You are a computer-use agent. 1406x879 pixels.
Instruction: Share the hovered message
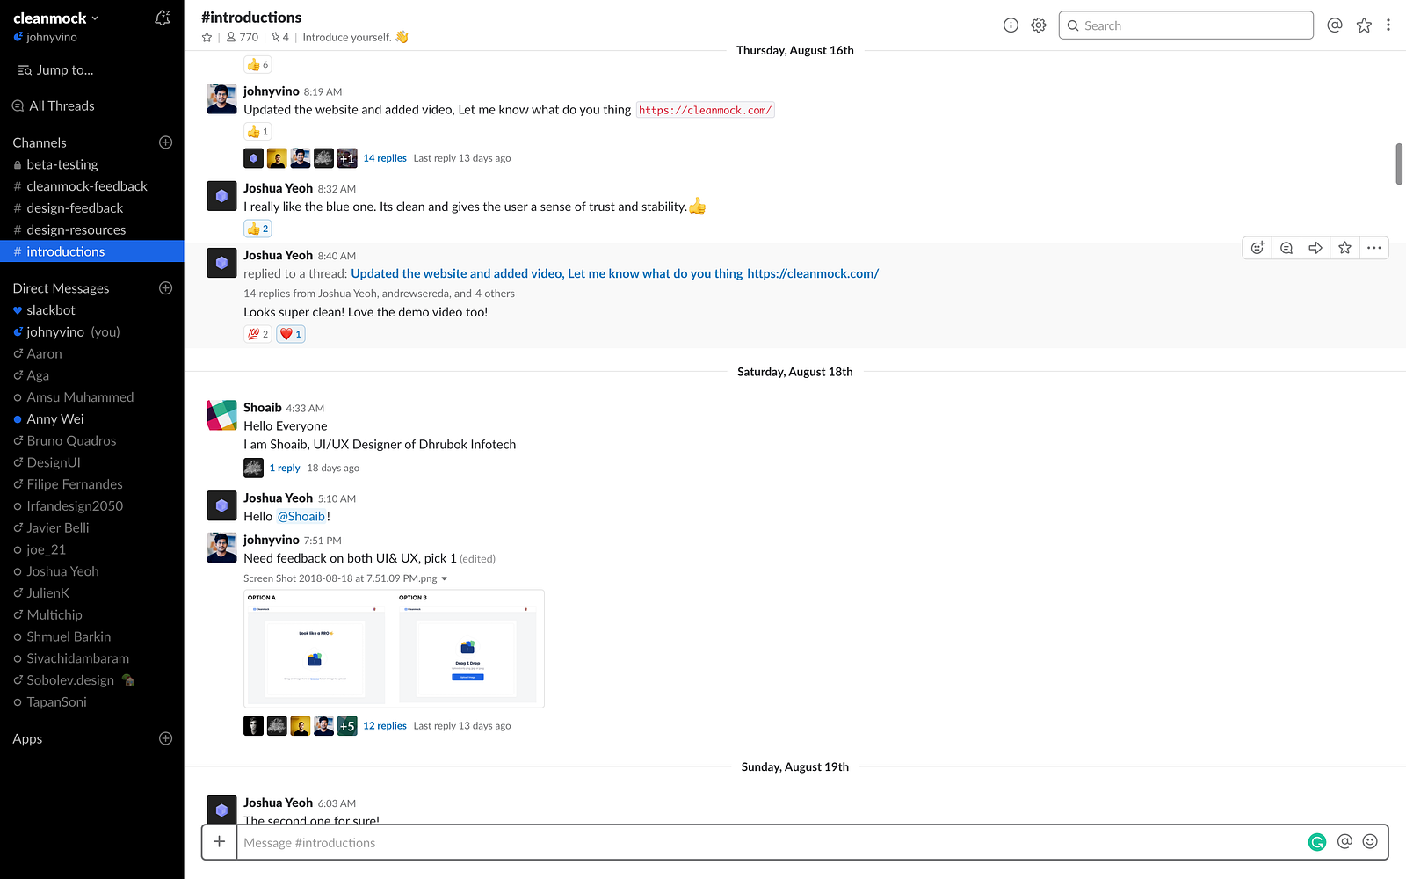point(1315,248)
